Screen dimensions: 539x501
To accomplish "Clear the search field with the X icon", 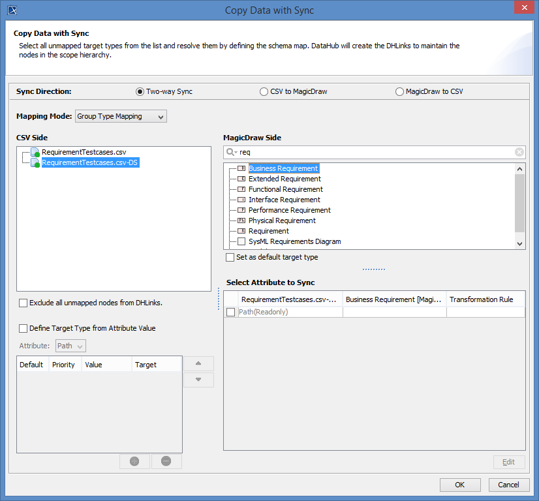I will click(519, 152).
